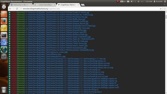Close the 'Welcome to BE Co...' tab
The image size is (167, 94).
31,5
